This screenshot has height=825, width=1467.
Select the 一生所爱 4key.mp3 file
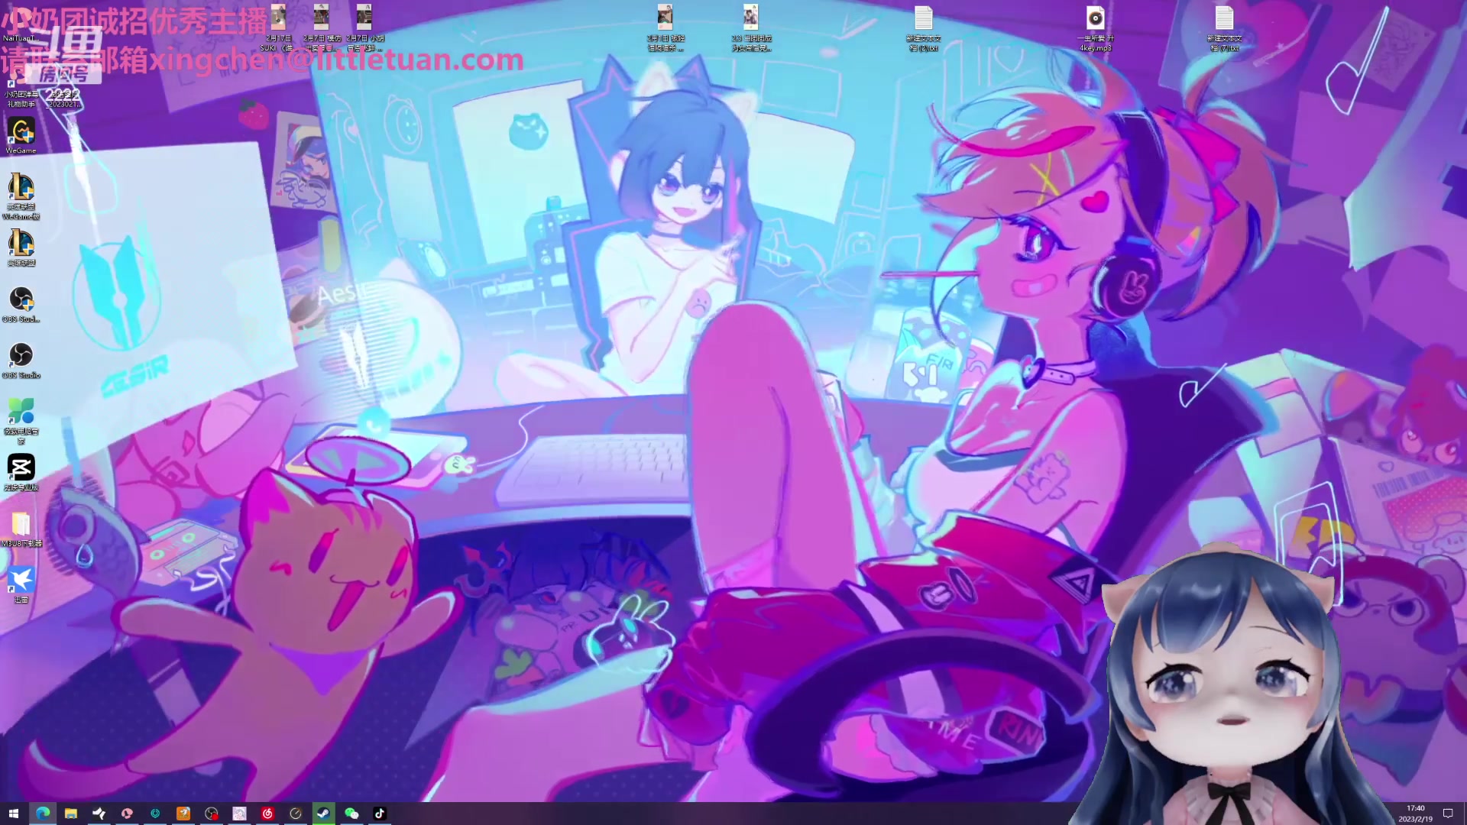pos(1095,19)
